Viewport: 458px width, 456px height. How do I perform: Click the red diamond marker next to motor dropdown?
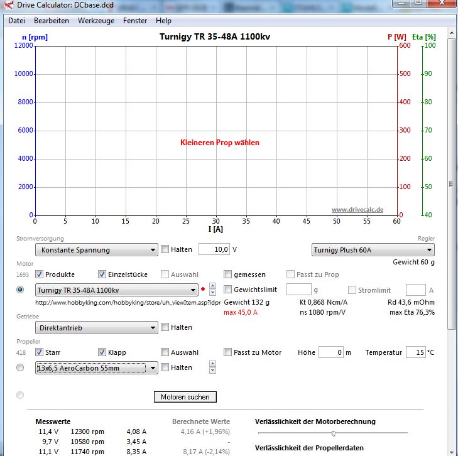(203, 289)
